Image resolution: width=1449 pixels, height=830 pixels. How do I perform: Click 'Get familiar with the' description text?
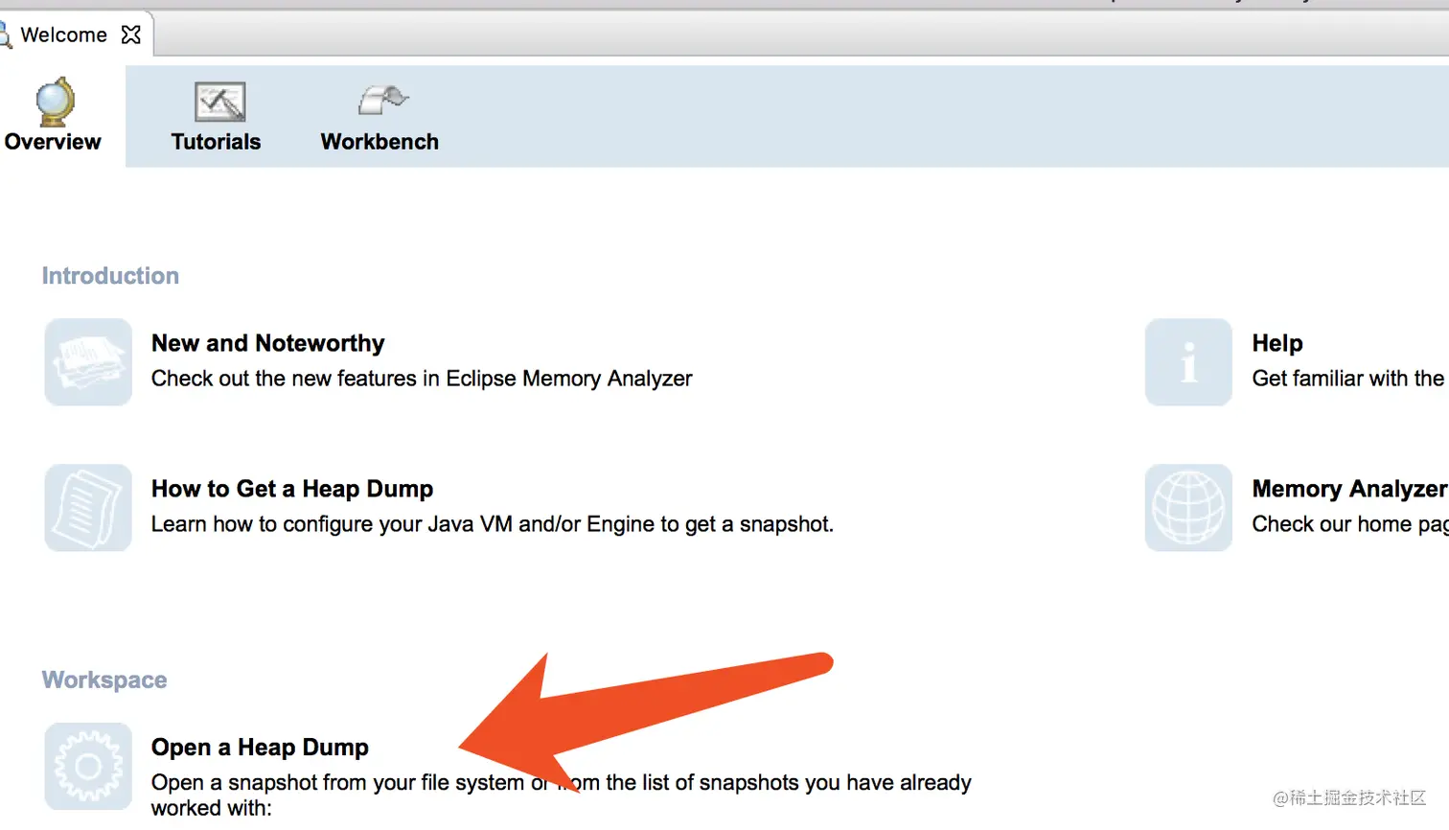(x=1347, y=379)
